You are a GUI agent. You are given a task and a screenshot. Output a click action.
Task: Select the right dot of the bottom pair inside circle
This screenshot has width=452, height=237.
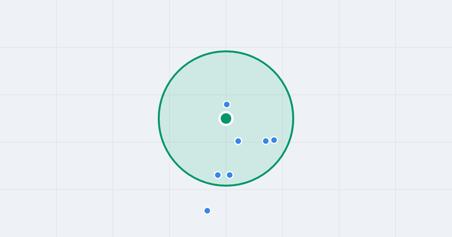pyautogui.click(x=230, y=175)
